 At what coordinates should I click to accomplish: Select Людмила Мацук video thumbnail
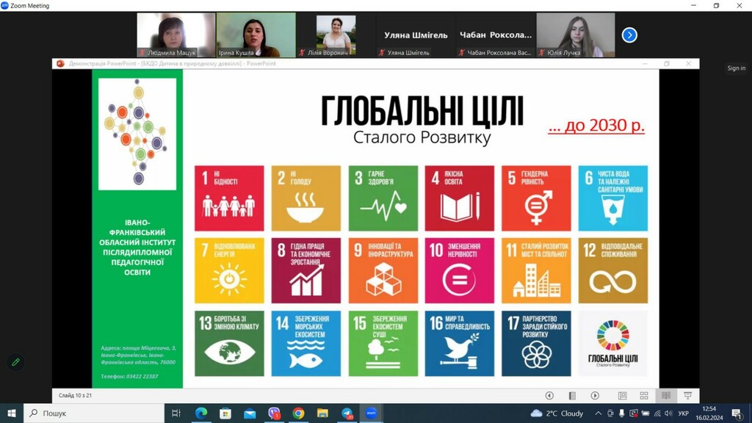(x=176, y=35)
